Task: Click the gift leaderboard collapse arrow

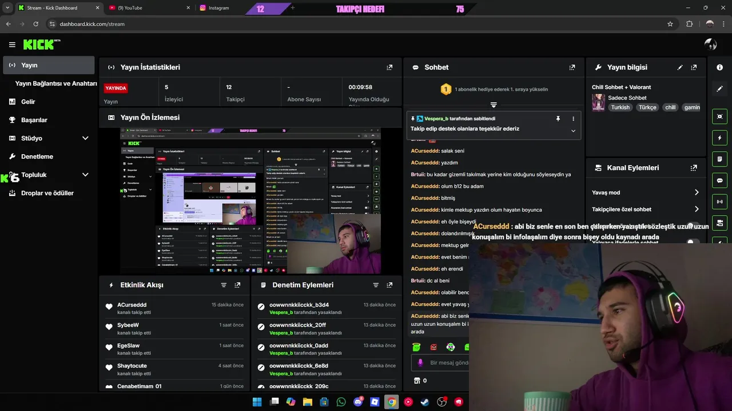Action: point(494,105)
